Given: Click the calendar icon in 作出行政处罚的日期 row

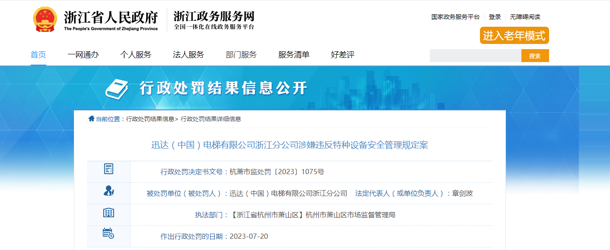Looking at the screenshot, I should point(108,233).
